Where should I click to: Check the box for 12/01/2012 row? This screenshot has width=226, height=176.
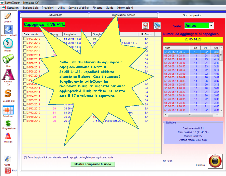coord(25,51)
